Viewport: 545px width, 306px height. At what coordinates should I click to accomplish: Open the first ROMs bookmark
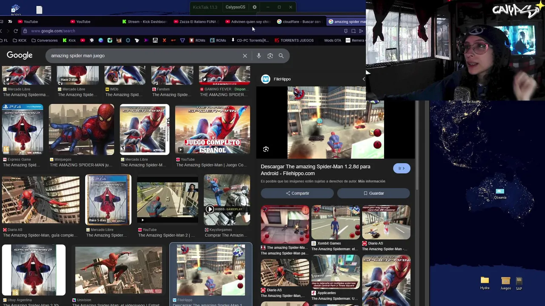click(x=197, y=40)
